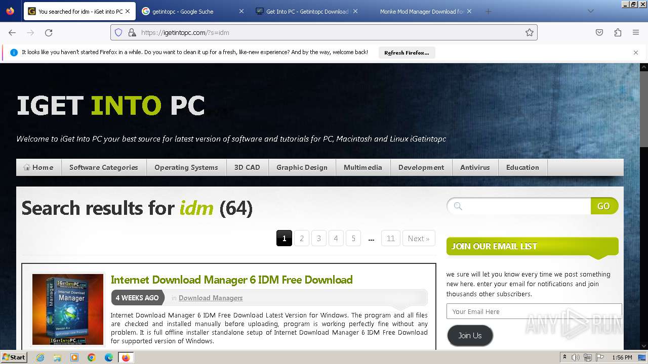Viewport: 648px width, 364px height.
Task: Click the green GO search button
Action: [604, 206]
